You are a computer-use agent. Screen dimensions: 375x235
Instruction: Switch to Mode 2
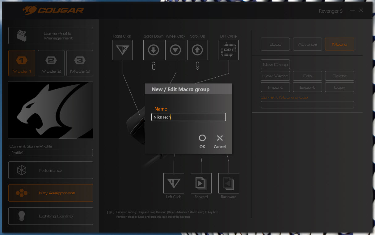(51, 63)
